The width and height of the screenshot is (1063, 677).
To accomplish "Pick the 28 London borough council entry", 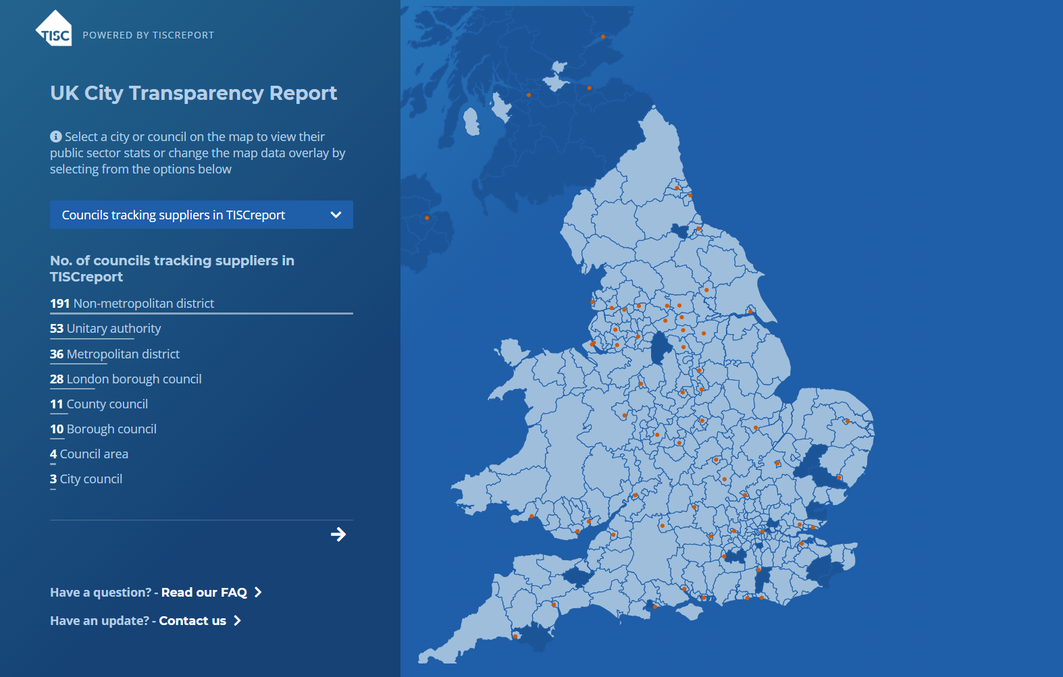I will [x=126, y=379].
